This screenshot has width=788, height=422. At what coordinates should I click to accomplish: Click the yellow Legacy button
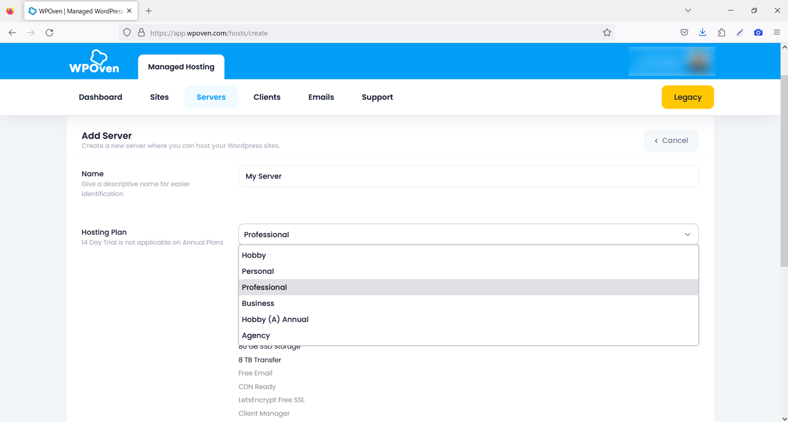tap(688, 97)
